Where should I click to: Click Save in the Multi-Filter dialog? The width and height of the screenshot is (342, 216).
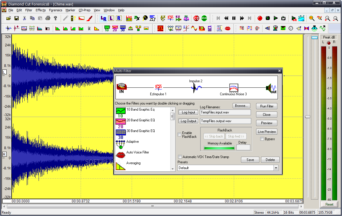pos(250,160)
